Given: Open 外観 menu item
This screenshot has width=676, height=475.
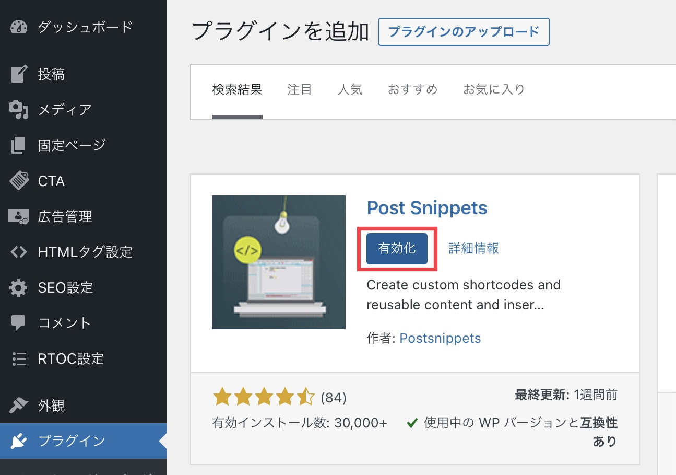Looking at the screenshot, I should [x=84, y=406].
